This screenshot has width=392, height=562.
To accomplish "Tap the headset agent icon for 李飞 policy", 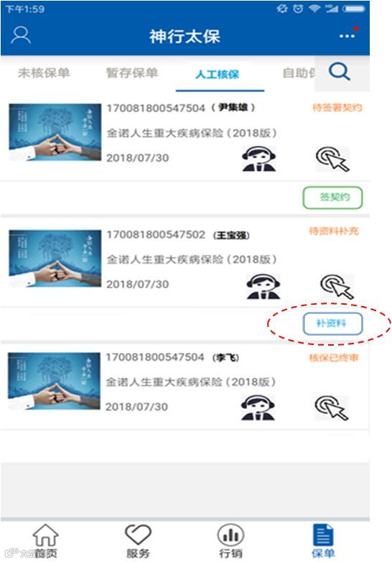I will pyautogui.click(x=258, y=407).
